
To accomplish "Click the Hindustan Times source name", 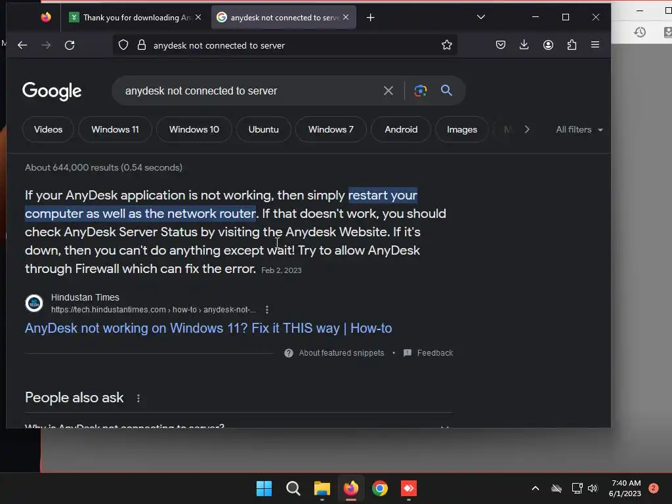I will [85, 297].
